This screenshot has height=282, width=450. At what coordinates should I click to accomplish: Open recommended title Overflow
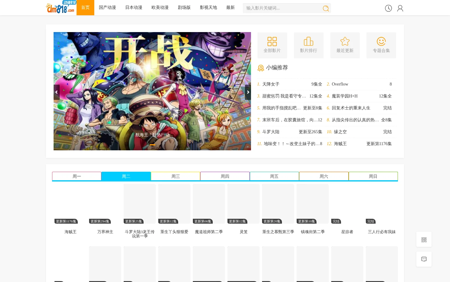(x=340, y=84)
